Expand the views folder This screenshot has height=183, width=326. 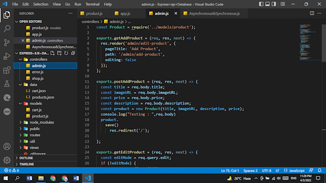click(20, 148)
